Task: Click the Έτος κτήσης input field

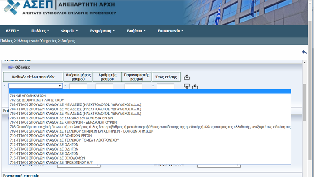Action: 166,86
